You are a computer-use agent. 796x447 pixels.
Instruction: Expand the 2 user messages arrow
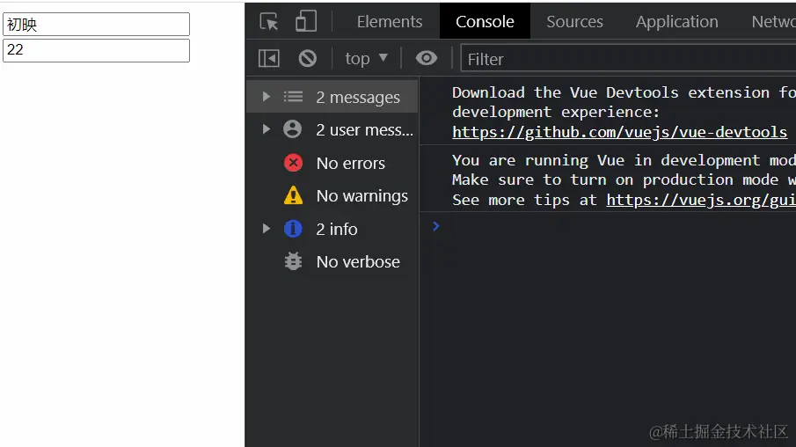click(266, 129)
